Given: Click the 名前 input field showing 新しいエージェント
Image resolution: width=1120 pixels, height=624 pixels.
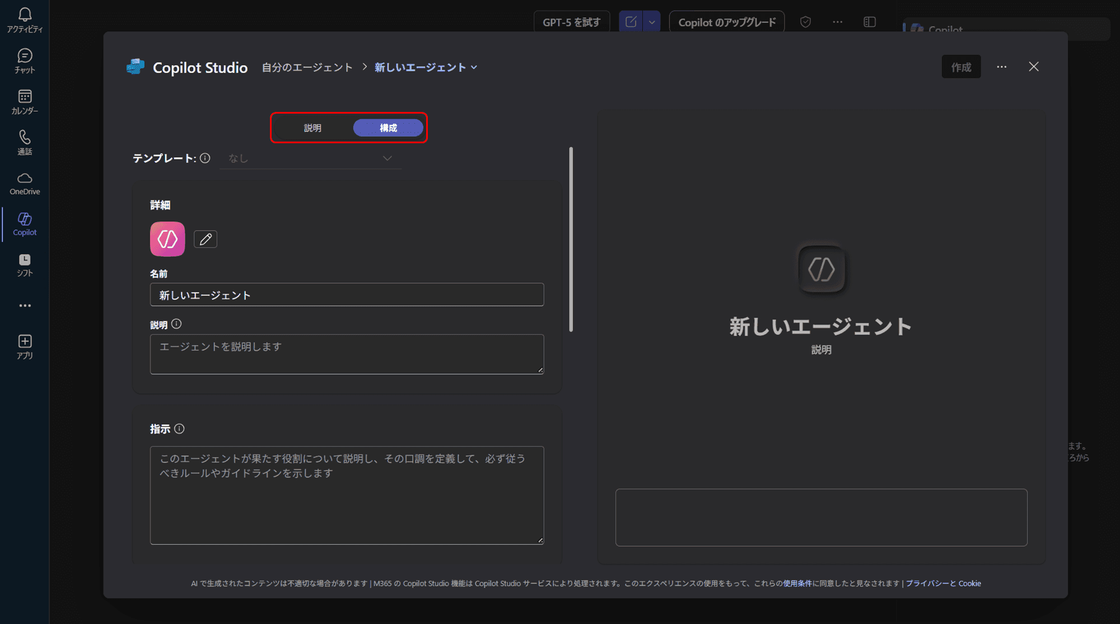Looking at the screenshot, I should (x=347, y=294).
